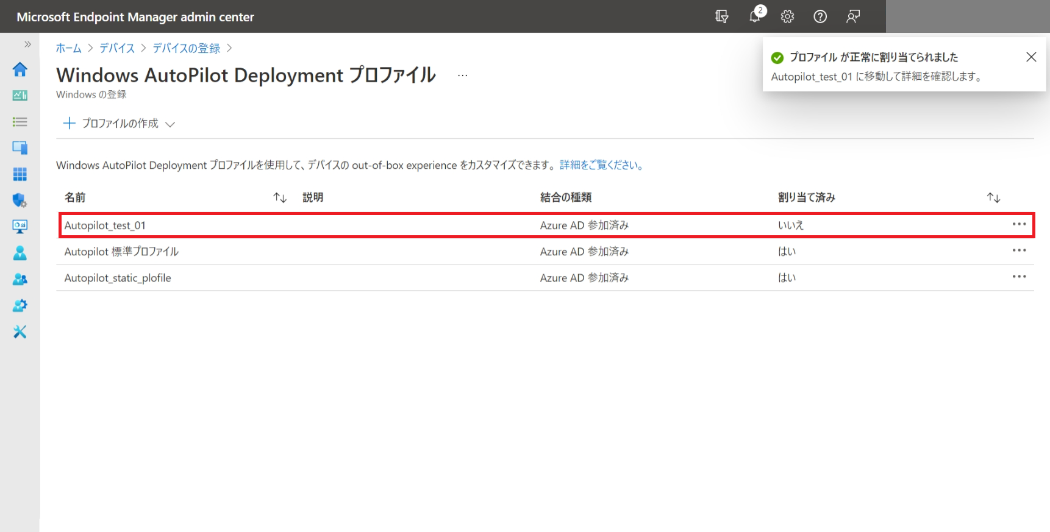Image resolution: width=1050 pixels, height=532 pixels.
Task: Open the Users icon in sidebar
Action: [x=20, y=253]
